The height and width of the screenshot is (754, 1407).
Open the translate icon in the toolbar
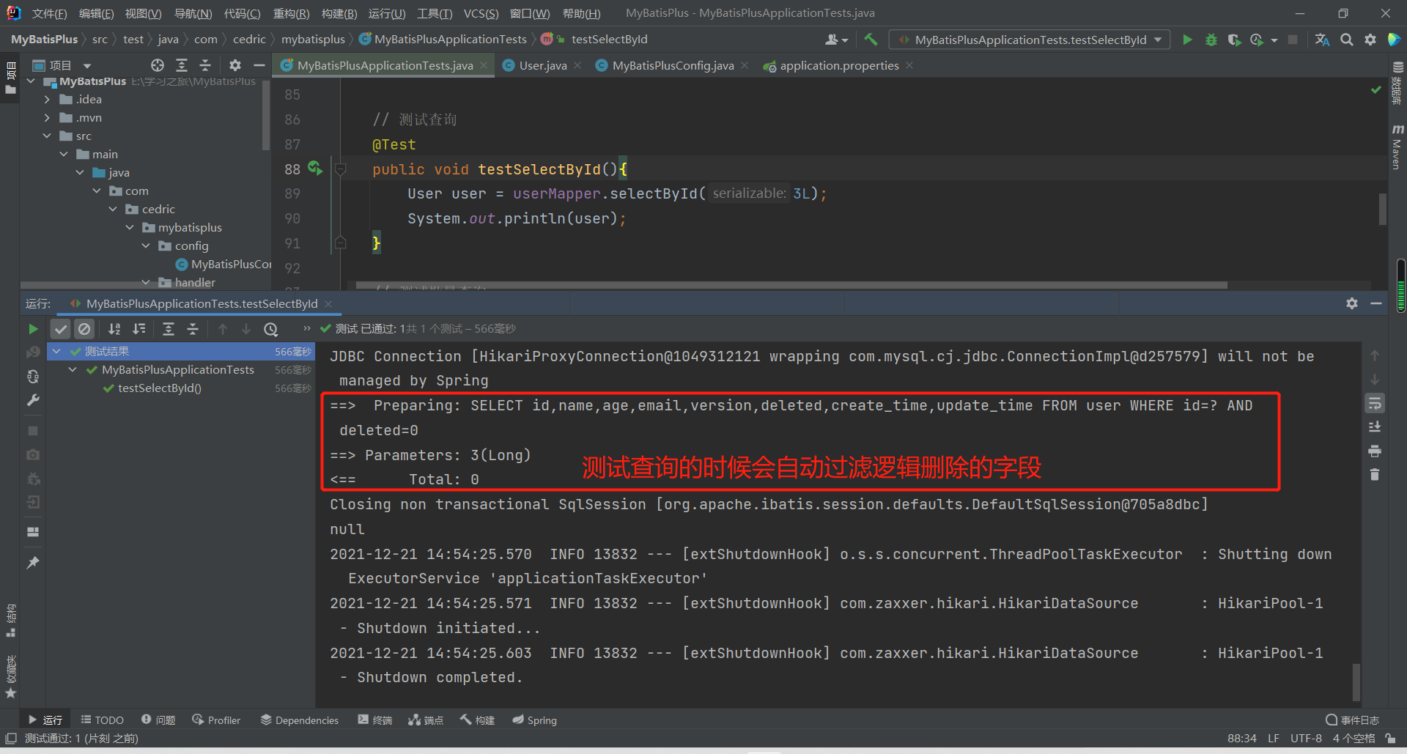(1323, 40)
